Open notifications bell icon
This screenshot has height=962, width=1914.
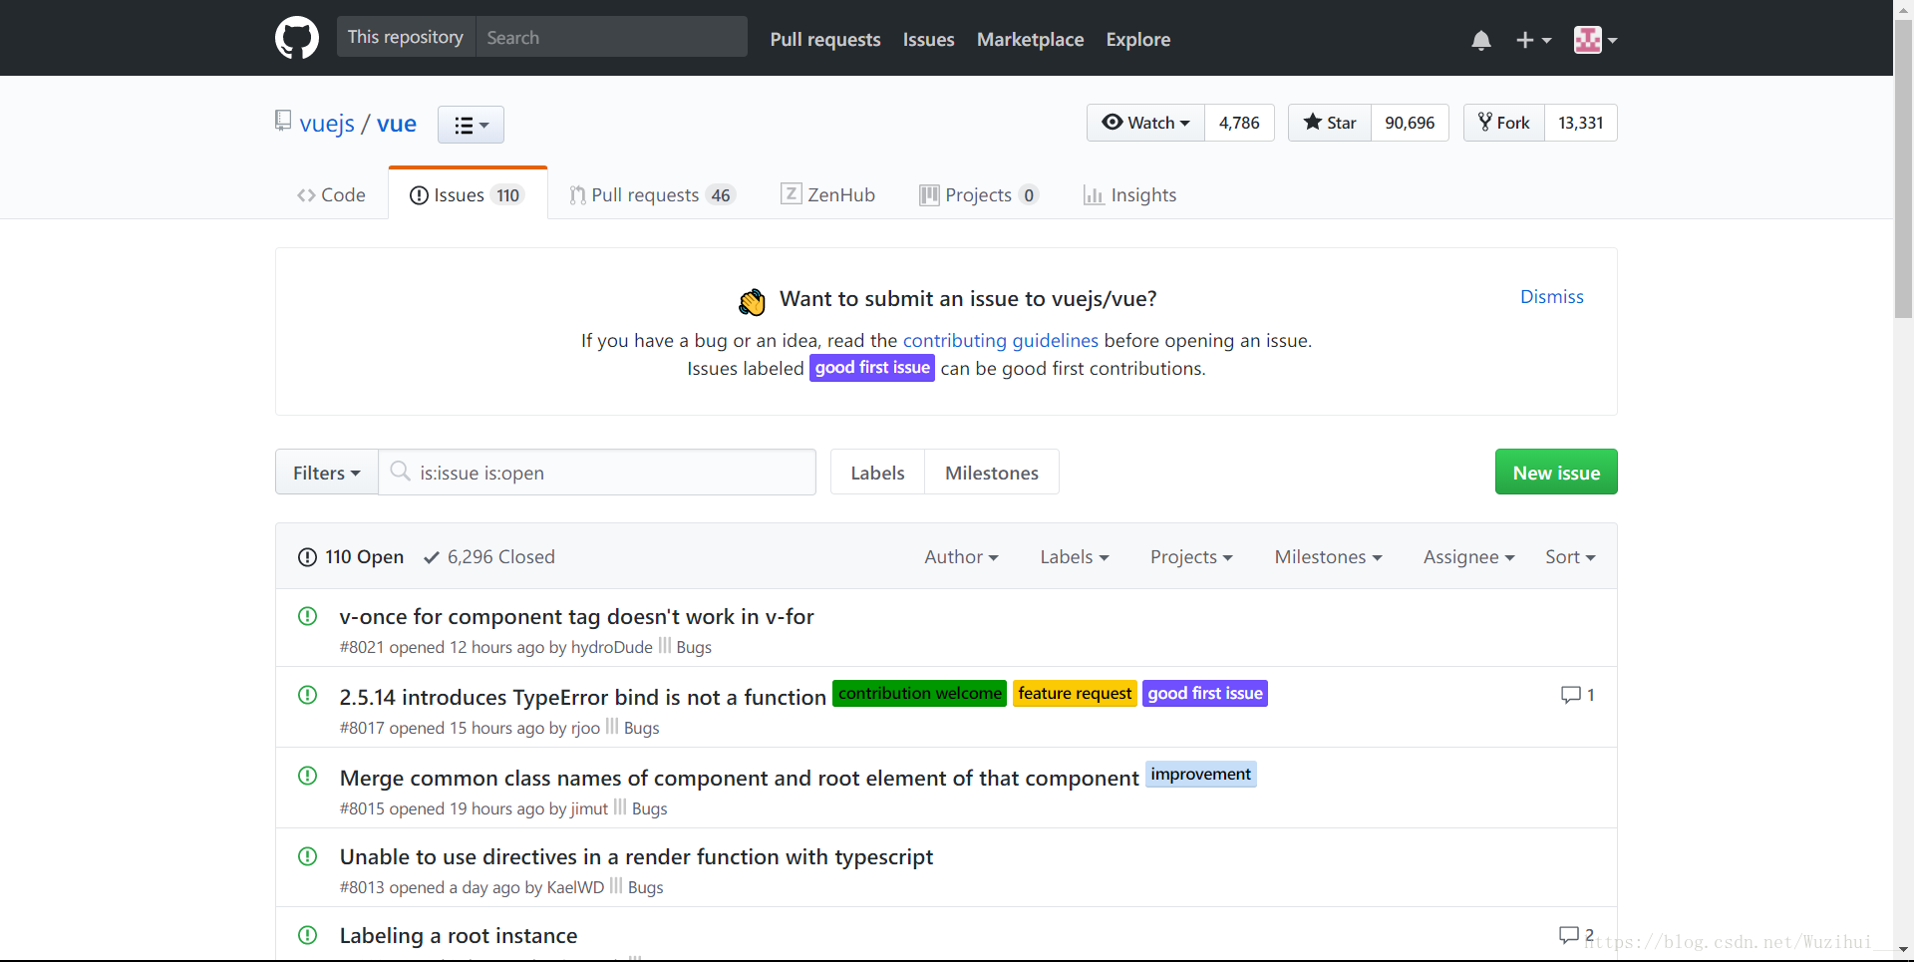(1481, 40)
